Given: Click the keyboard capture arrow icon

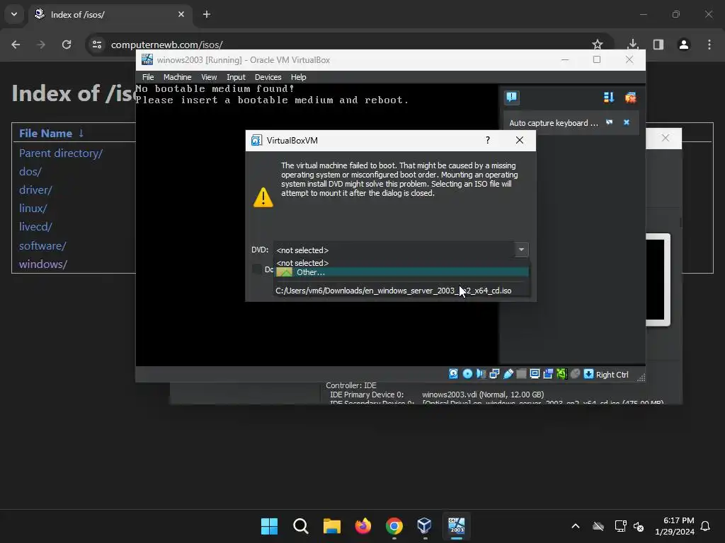Looking at the screenshot, I should click(x=588, y=374).
